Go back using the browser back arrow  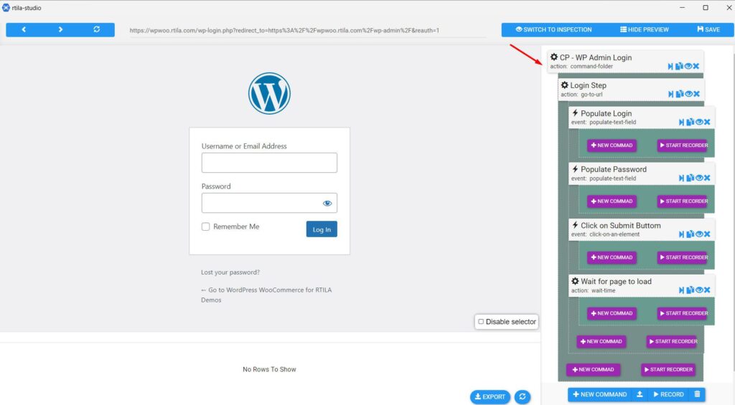click(x=24, y=29)
